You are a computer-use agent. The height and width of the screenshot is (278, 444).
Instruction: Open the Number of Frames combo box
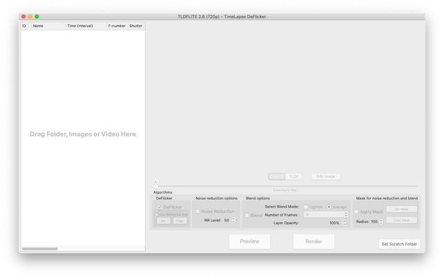click(326, 215)
